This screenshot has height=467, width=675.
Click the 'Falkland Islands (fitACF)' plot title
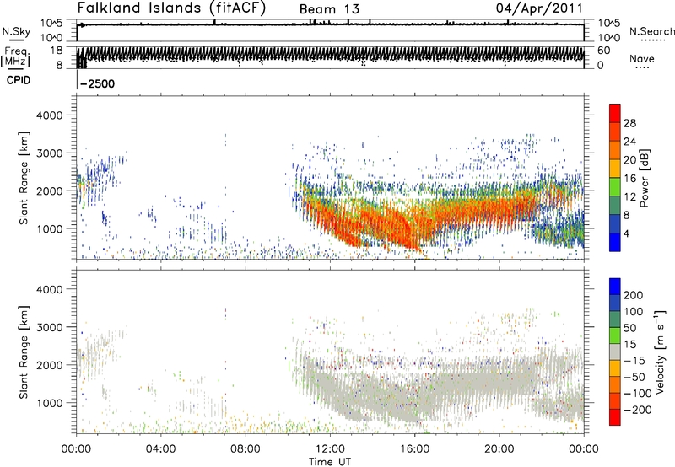click(171, 8)
